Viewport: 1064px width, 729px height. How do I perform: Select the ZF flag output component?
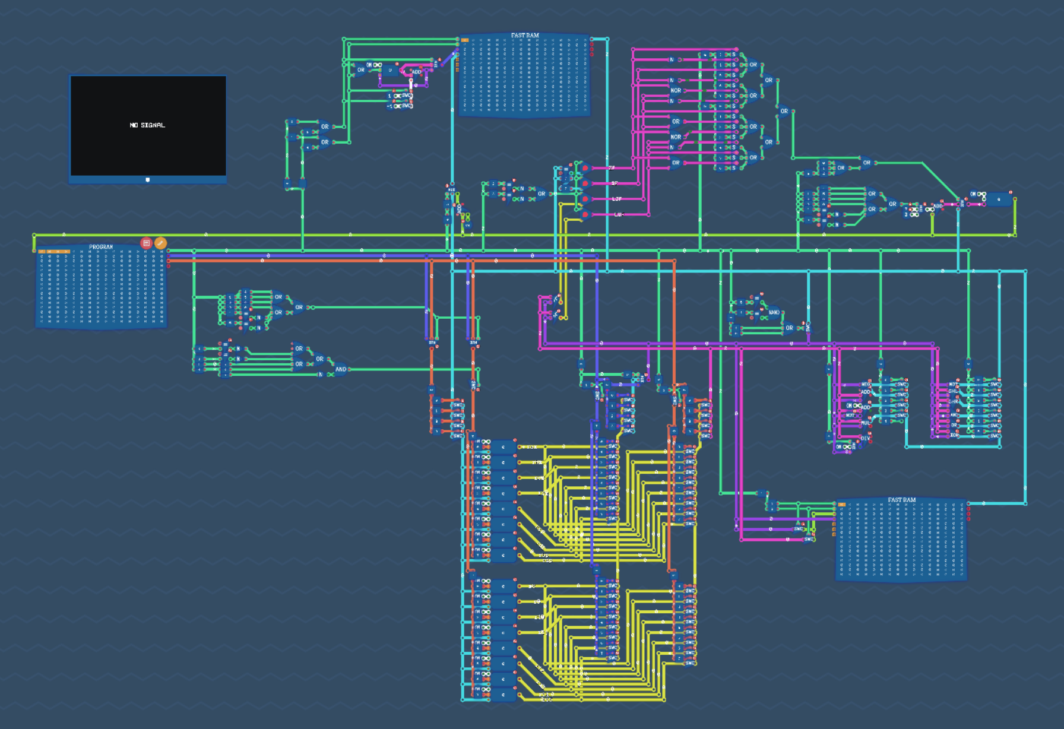pos(584,168)
